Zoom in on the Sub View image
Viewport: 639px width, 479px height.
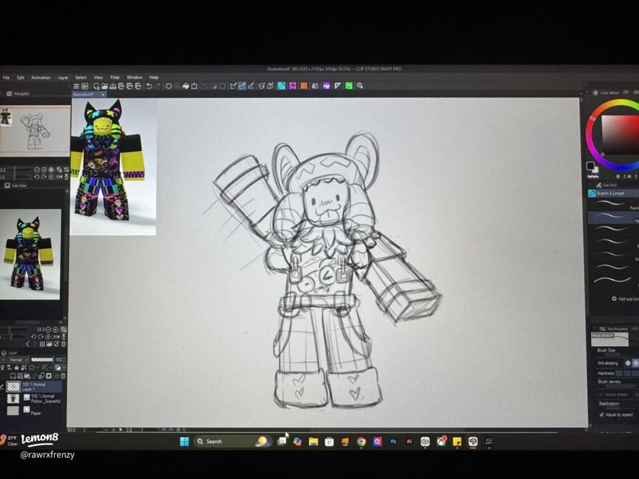tap(56, 329)
